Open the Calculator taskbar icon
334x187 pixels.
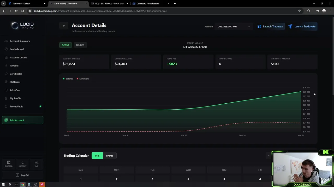pyautogui.click(x=29, y=184)
